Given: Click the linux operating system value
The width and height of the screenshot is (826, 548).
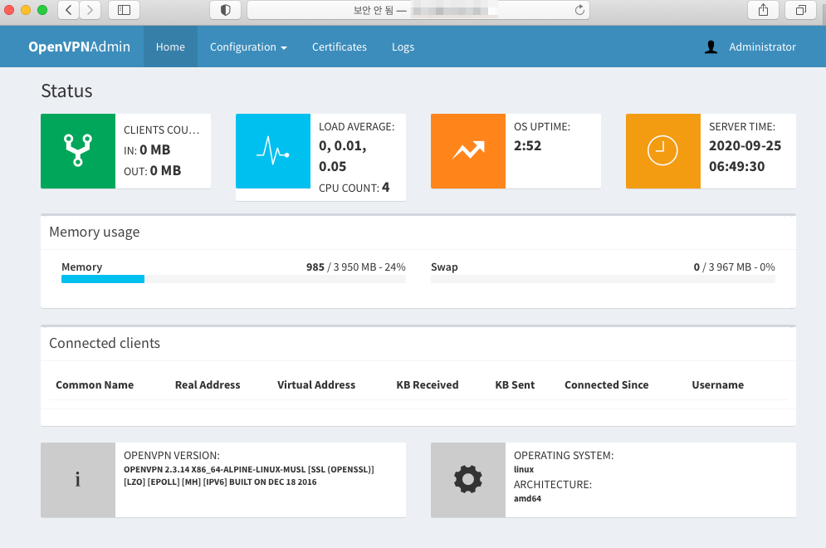Looking at the screenshot, I should click(x=524, y=469).
